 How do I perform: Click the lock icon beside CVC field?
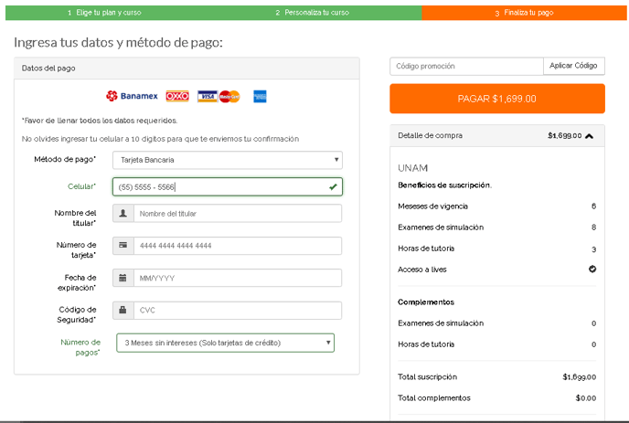coord(123,310)
